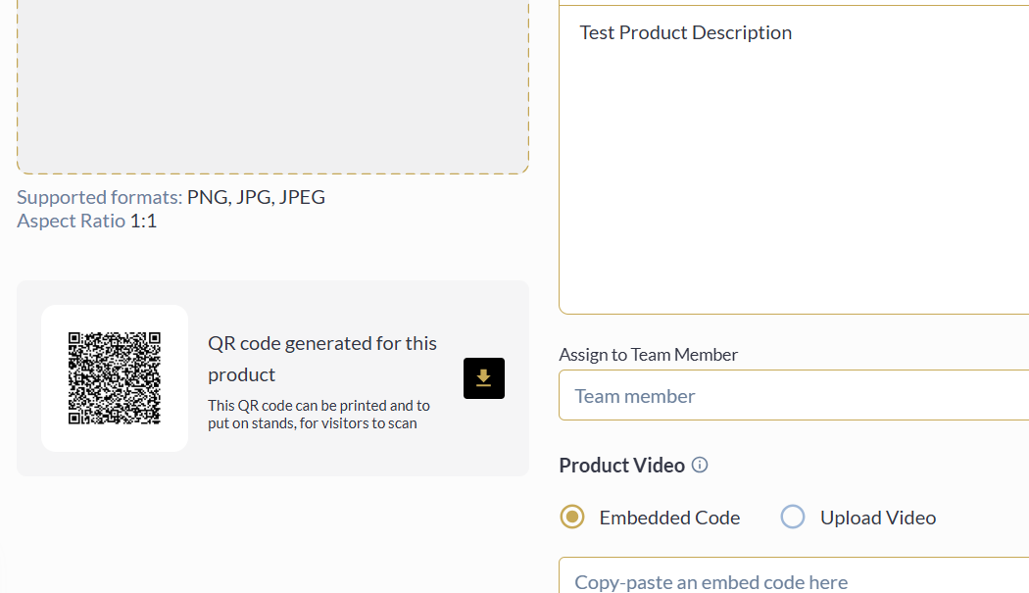
Task: Click the 'Supported formats: PNG, JPG, JPEG' text
Action: [171, 197]
